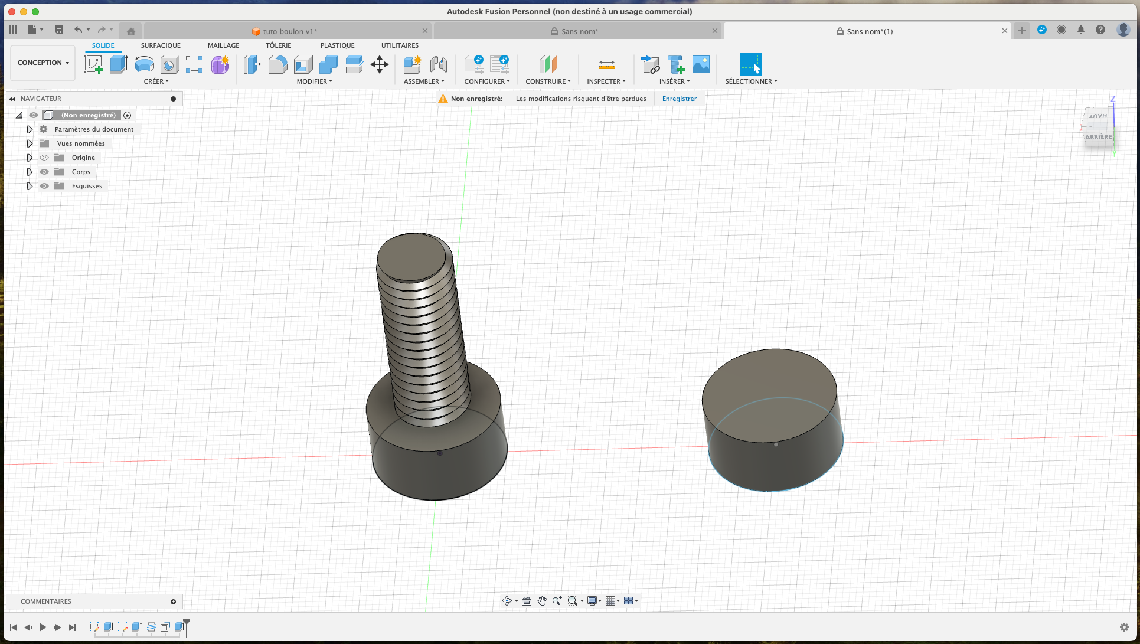1140x644 pixels.
Task: Select the New Component tool
Action: click(x=412, y=64)
